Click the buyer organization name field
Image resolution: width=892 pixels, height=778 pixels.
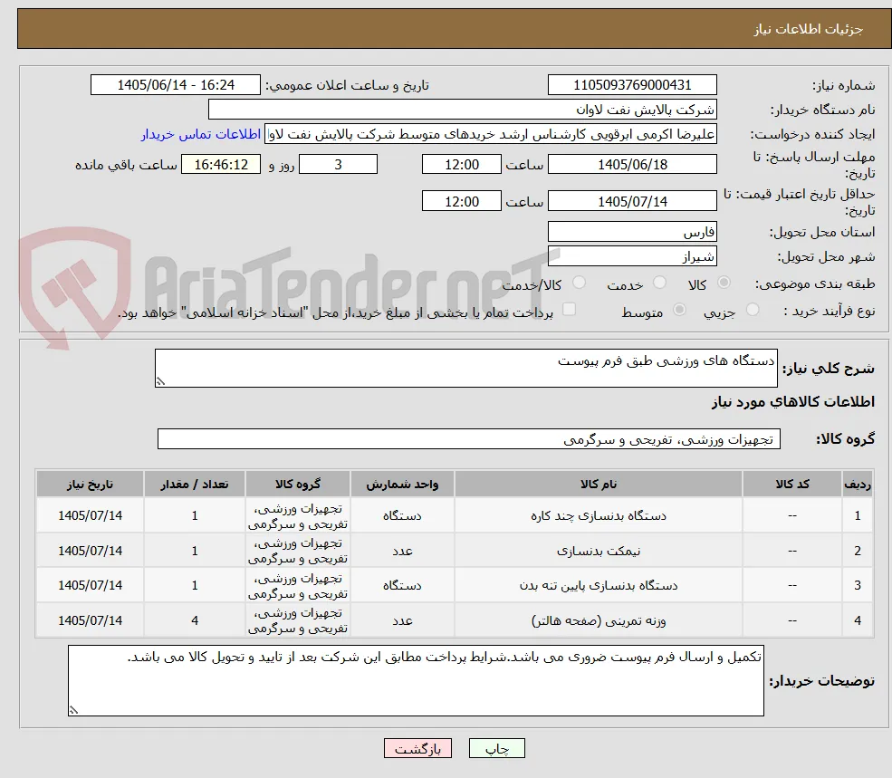coord(463,110)
